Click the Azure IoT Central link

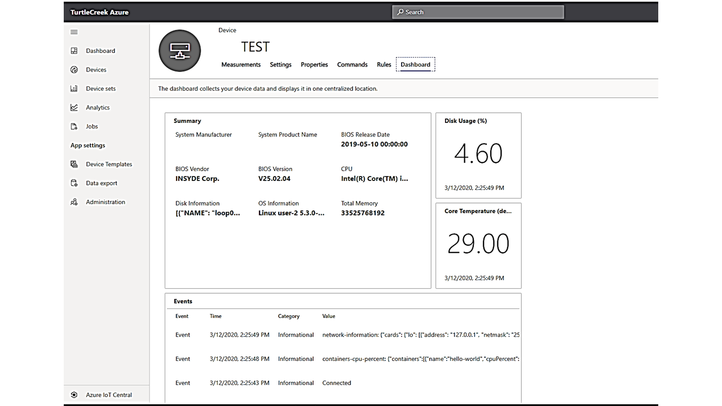(x=109, y=395)
